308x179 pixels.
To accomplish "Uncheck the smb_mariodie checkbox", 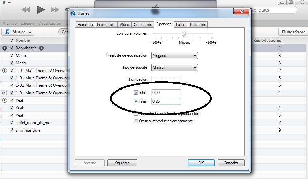I will pos(12,130).
